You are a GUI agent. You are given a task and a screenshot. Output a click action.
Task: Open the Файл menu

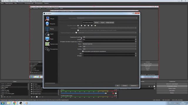pyautogui.click(x=2, y=3)
